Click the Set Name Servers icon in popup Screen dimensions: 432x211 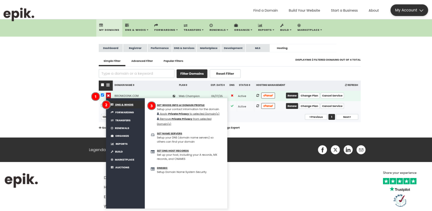pyautogui.click(x=153, y=135)
